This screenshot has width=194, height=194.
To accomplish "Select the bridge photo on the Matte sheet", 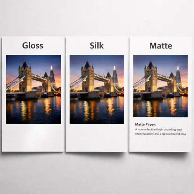I will pyautogui.click(x=160, y=86).
